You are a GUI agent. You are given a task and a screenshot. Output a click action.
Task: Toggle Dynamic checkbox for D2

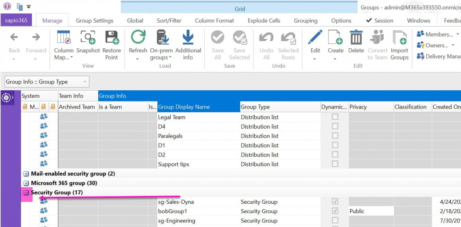[x=335, y=155]
